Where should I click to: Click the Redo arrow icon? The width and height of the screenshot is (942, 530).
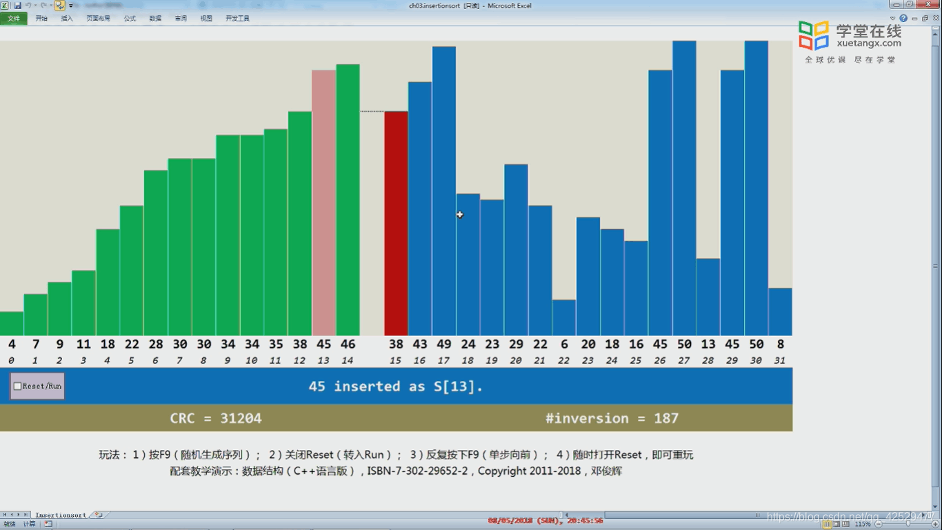43,5
